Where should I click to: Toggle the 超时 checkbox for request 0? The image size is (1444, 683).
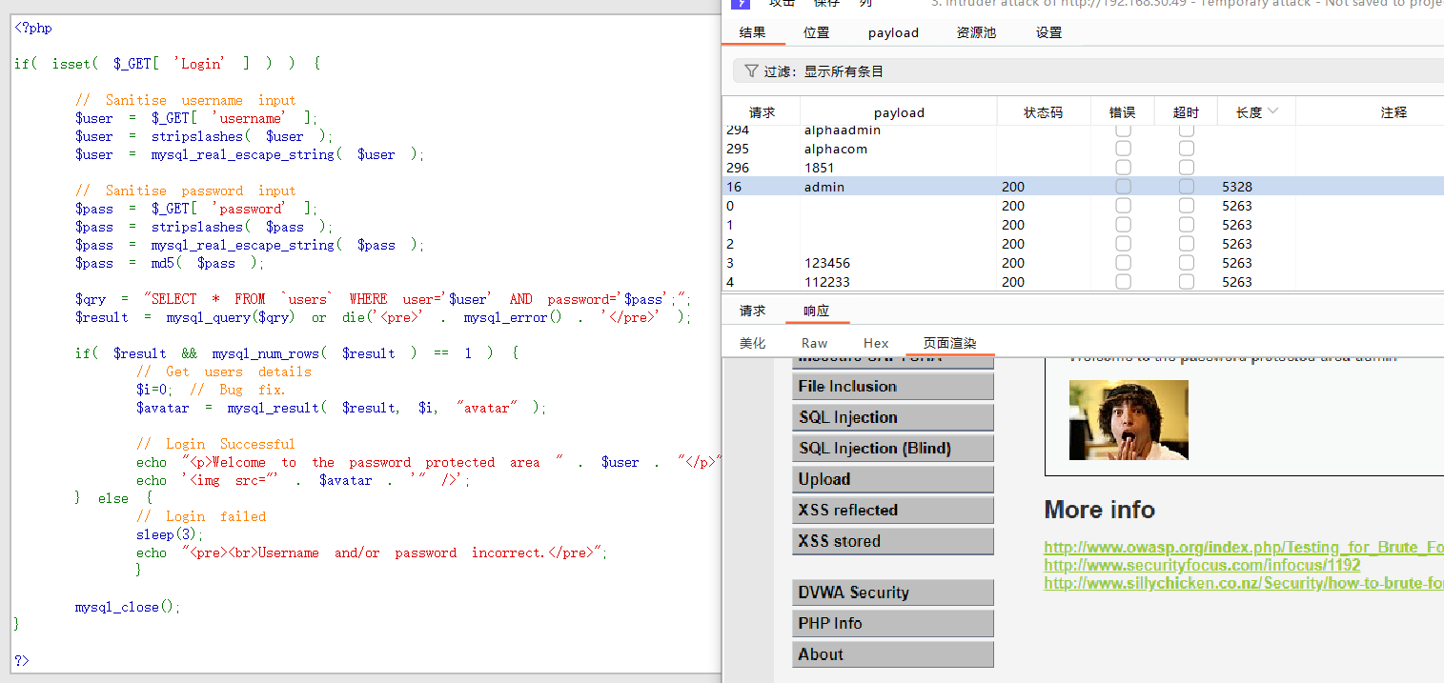click(x=1187, y=206)
